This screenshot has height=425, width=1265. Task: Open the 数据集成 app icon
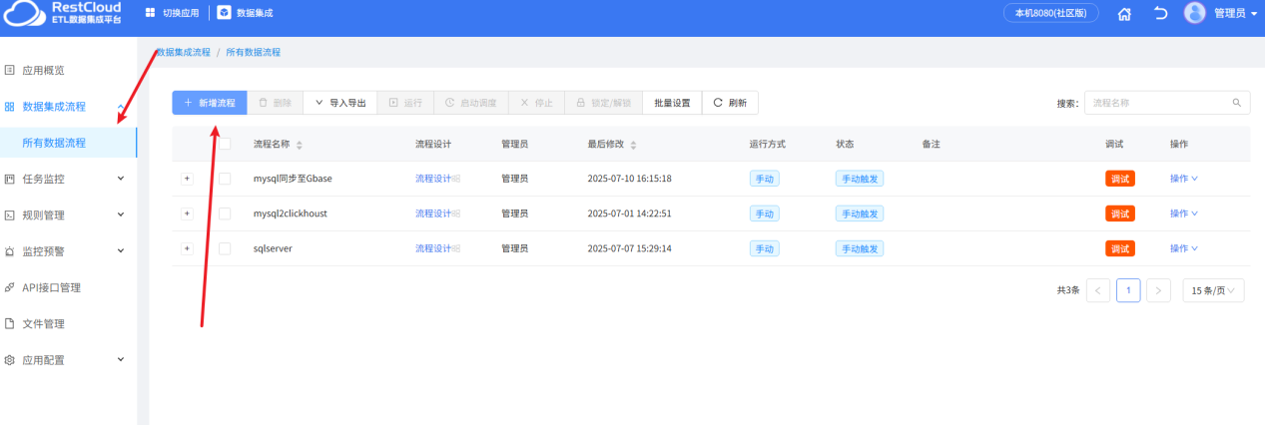click(x=224, y=13)
